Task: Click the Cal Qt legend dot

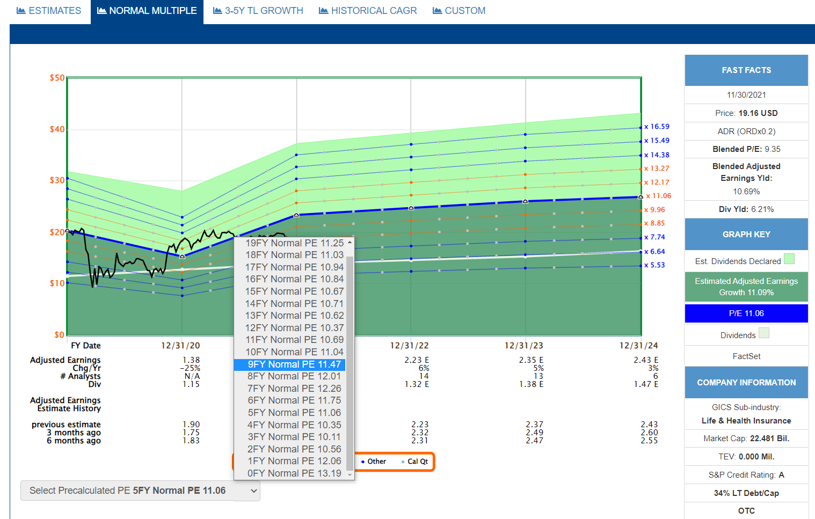Action: tap(403, 462)
